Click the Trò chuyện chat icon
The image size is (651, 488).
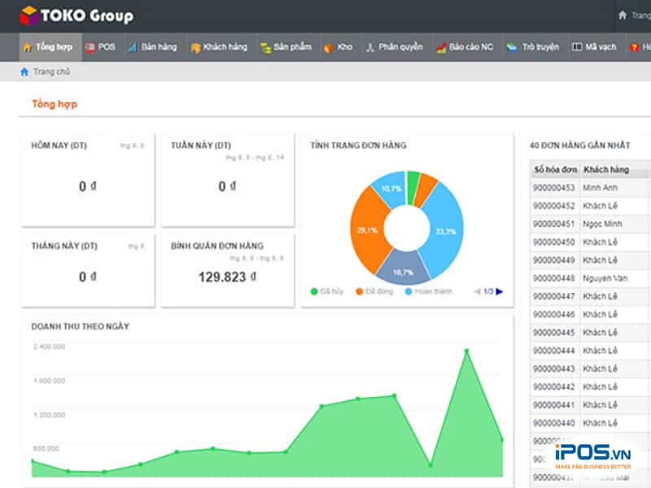(512, 47)
